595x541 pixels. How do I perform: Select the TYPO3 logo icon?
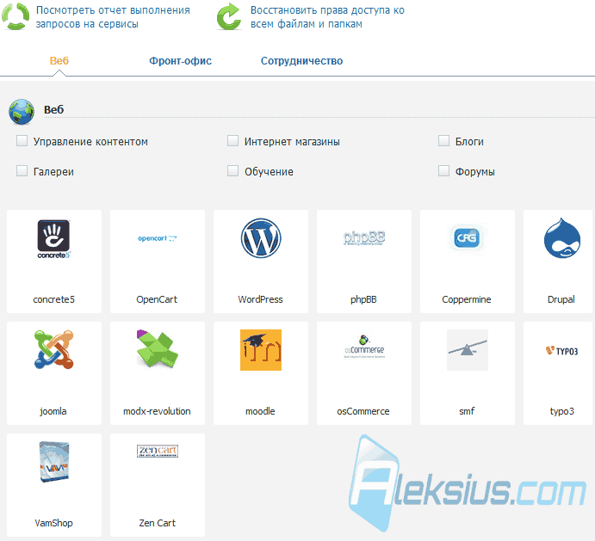coord(561,351)
